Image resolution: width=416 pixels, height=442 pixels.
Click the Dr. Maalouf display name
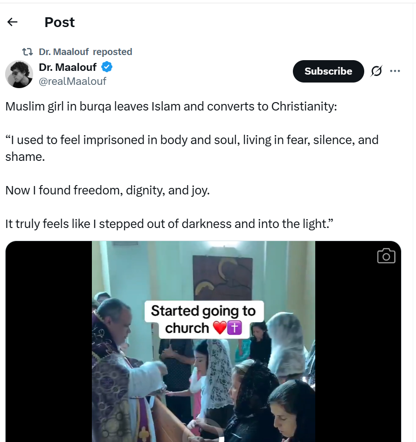pyautogui.click(x=68, y=67)
